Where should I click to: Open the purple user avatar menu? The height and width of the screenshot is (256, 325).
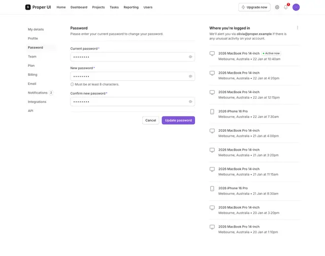(296, 7)
